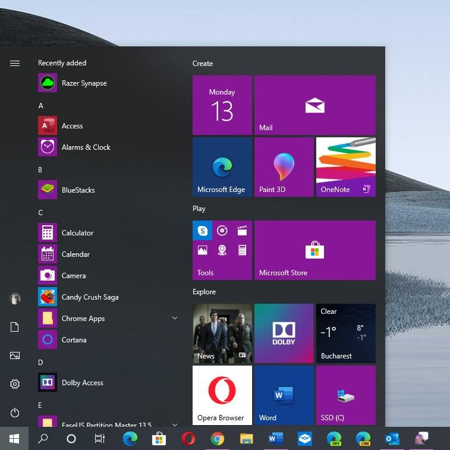Open the Bucharest weather tile
The width and height of the screenshot is (450, 450).
(346, 333)
